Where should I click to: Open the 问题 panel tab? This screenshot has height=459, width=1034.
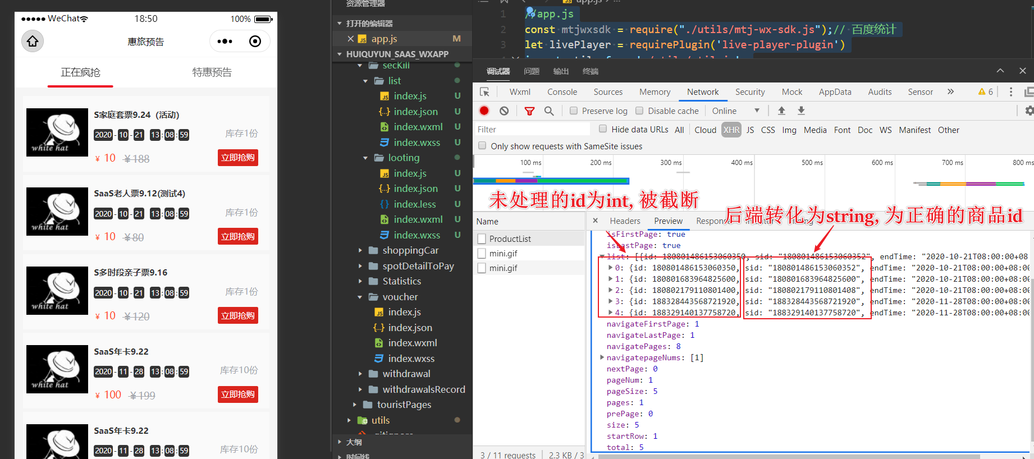(531, 71)
